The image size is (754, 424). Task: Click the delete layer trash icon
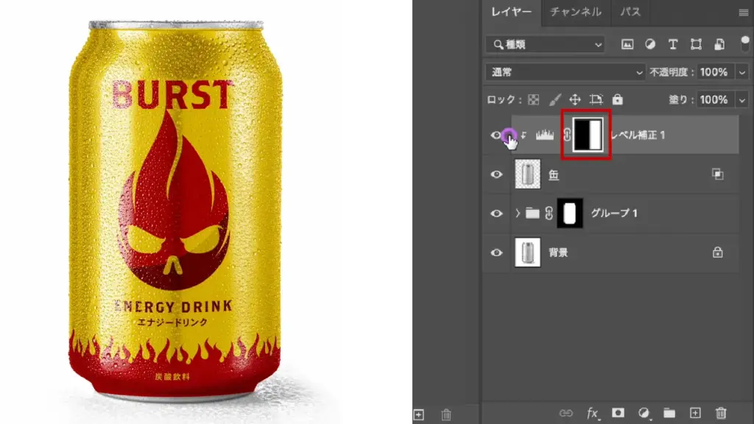pyautogui.click(x=721, y=414)
